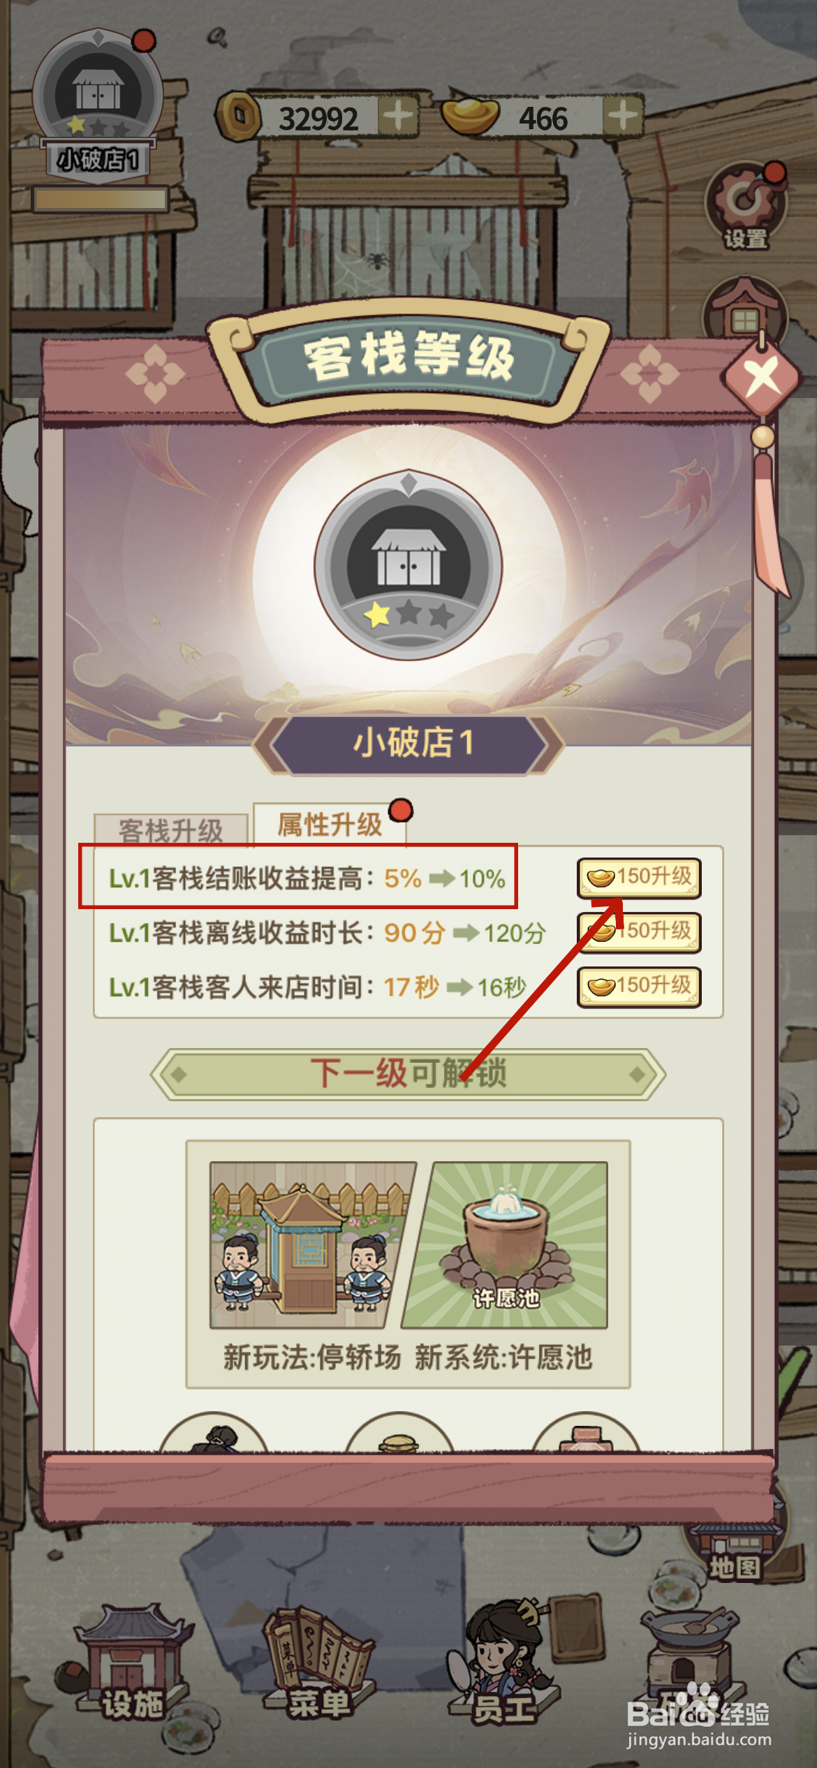Screen dimensions: 817x1768
Task: Tap the 许愿池 wishing pool thumbnail
Action: tap(506, 1244)
